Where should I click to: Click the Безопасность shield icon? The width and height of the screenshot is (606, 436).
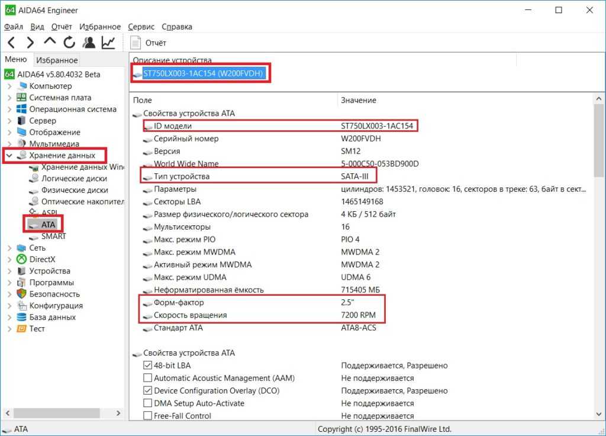click(x=22, y=294)
